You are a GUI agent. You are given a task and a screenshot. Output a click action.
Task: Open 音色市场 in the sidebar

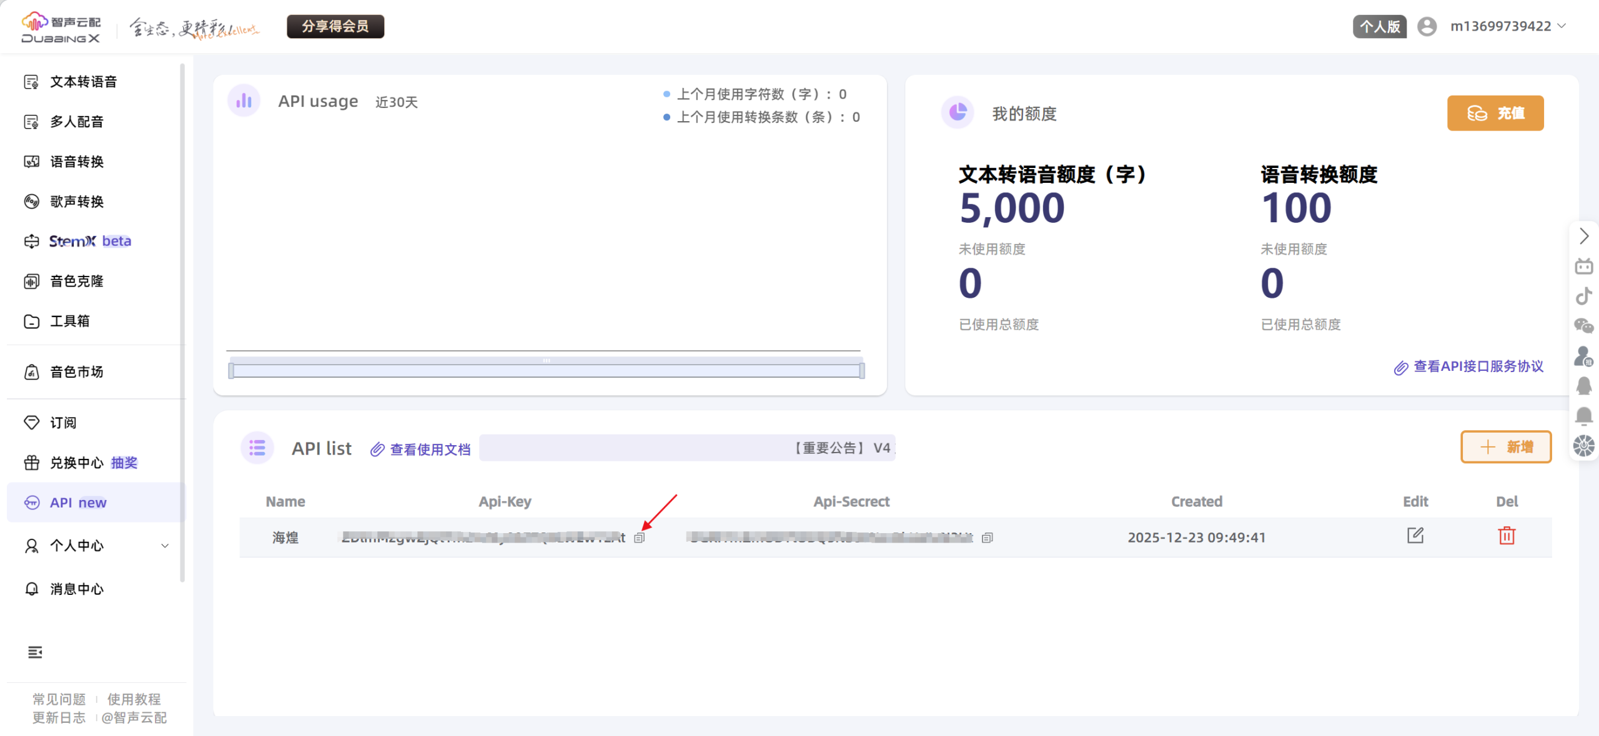click(76, 371)
